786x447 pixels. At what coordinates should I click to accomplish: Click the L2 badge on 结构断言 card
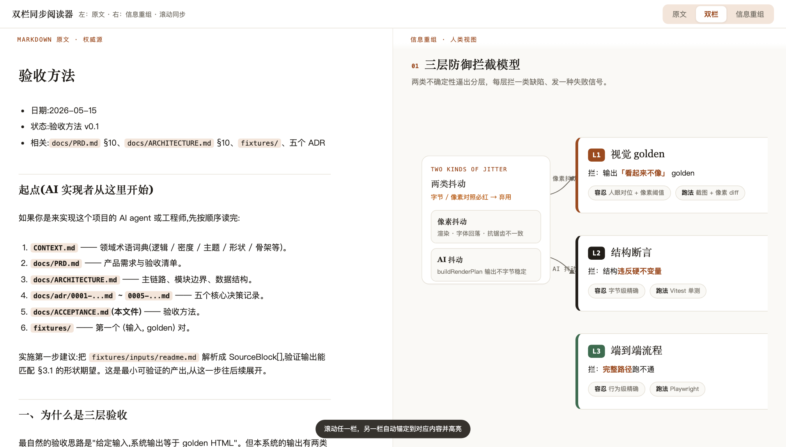point(596,253)
